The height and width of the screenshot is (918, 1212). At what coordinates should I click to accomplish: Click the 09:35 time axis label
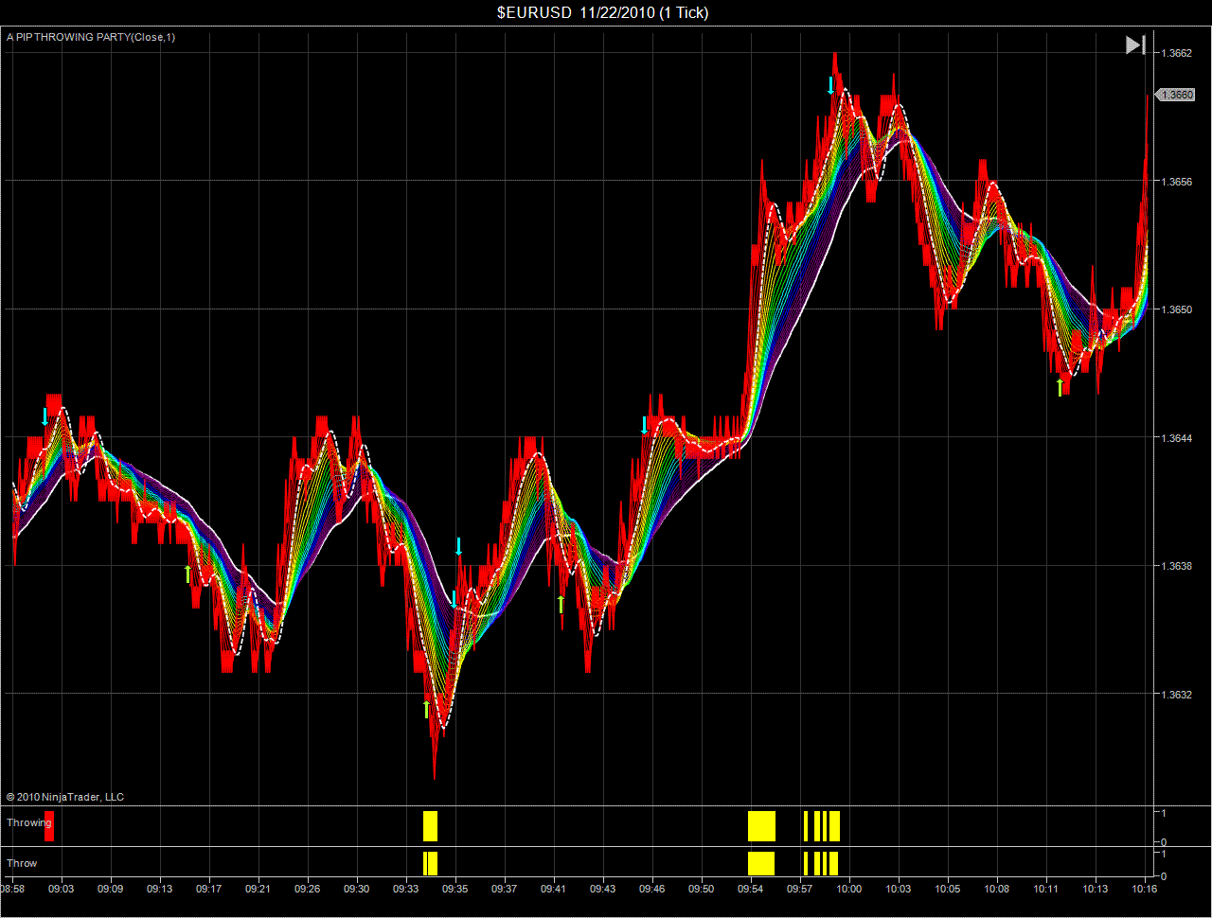click(x=455, y=889)
